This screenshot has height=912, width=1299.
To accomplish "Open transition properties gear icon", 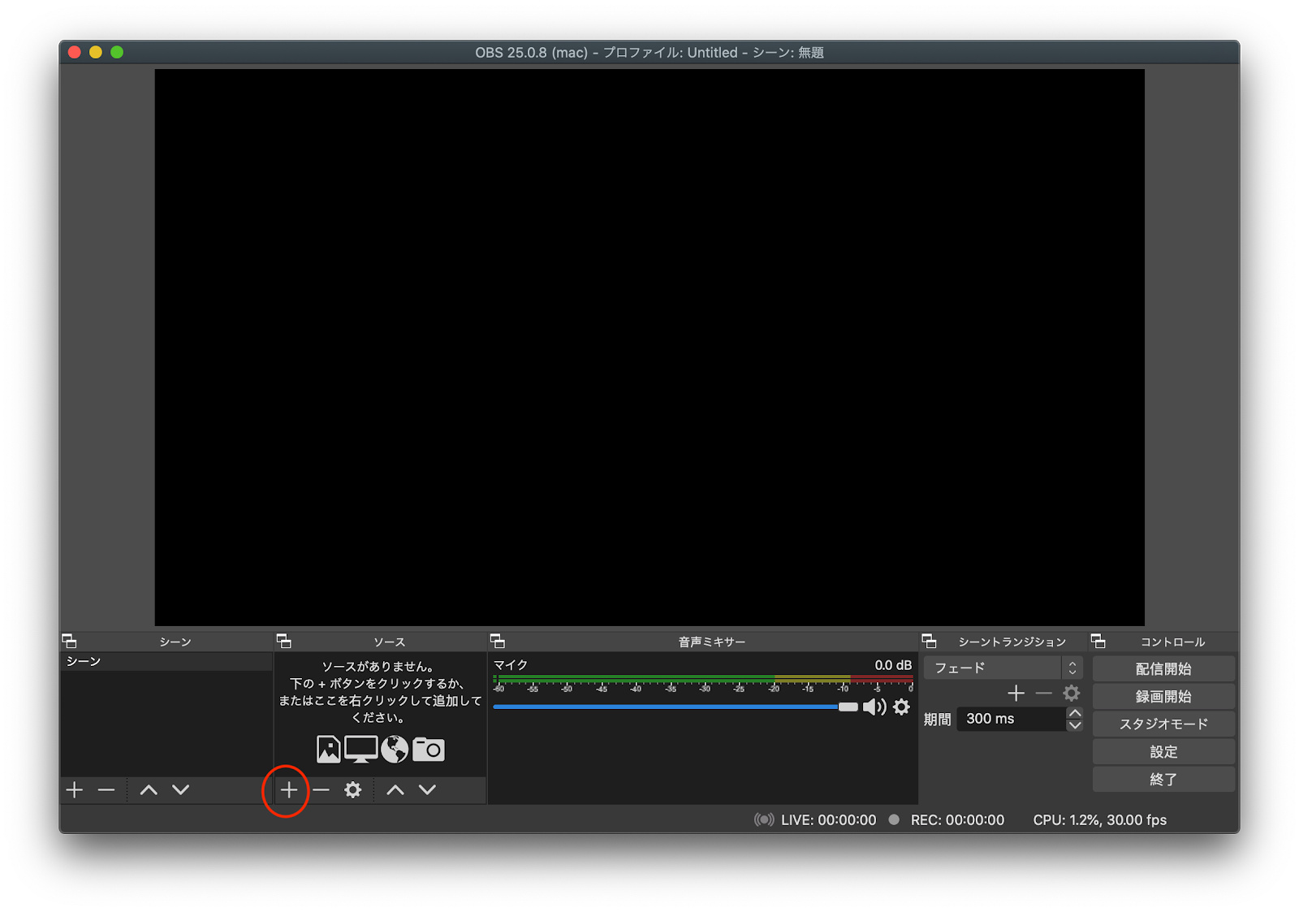I will click(x=1072, y=694).
